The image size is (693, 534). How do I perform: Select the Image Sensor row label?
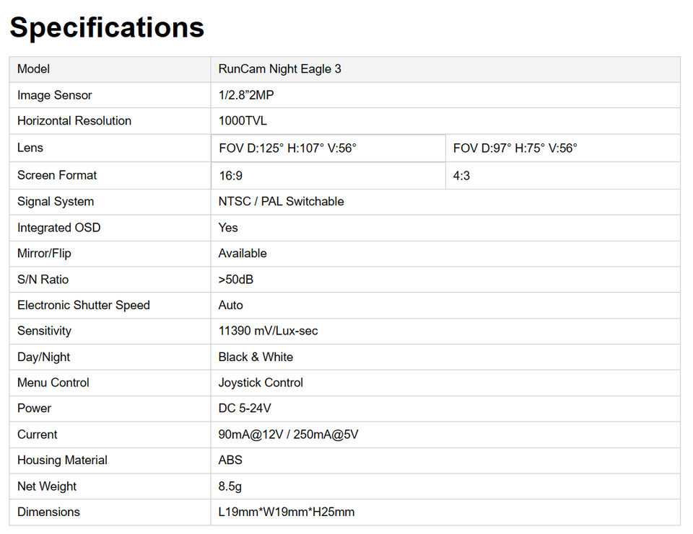[x=55, y=95]
